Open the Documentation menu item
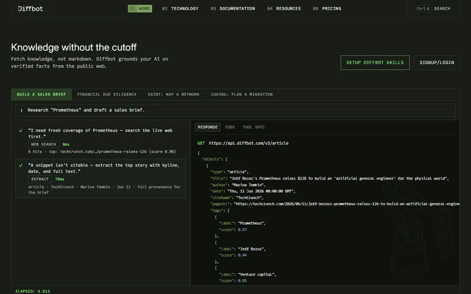 [233, 9]
